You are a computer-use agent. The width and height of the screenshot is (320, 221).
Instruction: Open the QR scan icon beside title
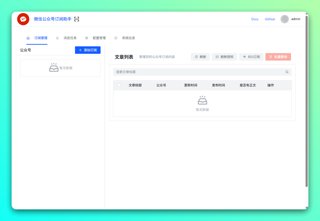click(76, 19)
